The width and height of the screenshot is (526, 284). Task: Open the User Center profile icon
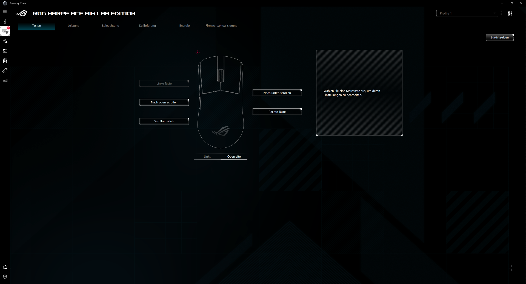[5, 267]
